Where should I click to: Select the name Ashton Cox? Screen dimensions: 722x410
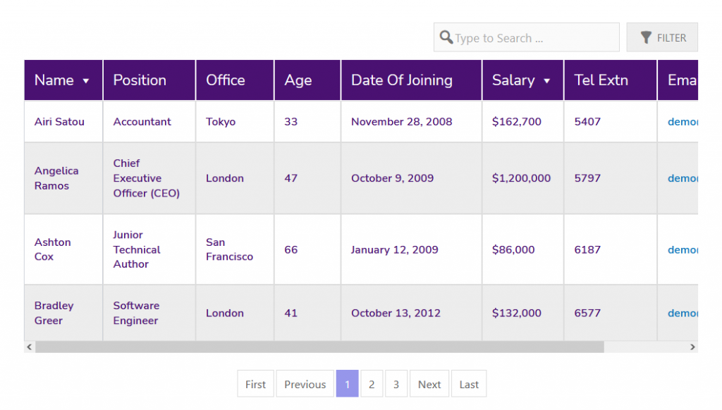click(52, 249)
